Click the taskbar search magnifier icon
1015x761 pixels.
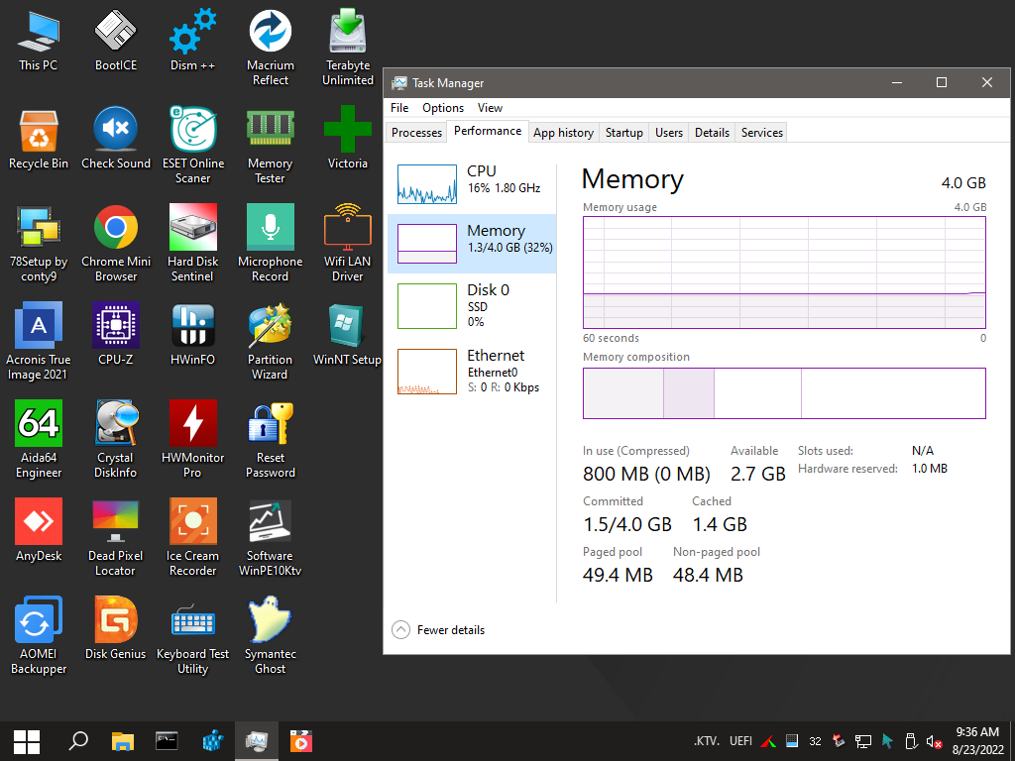(77, 740)
